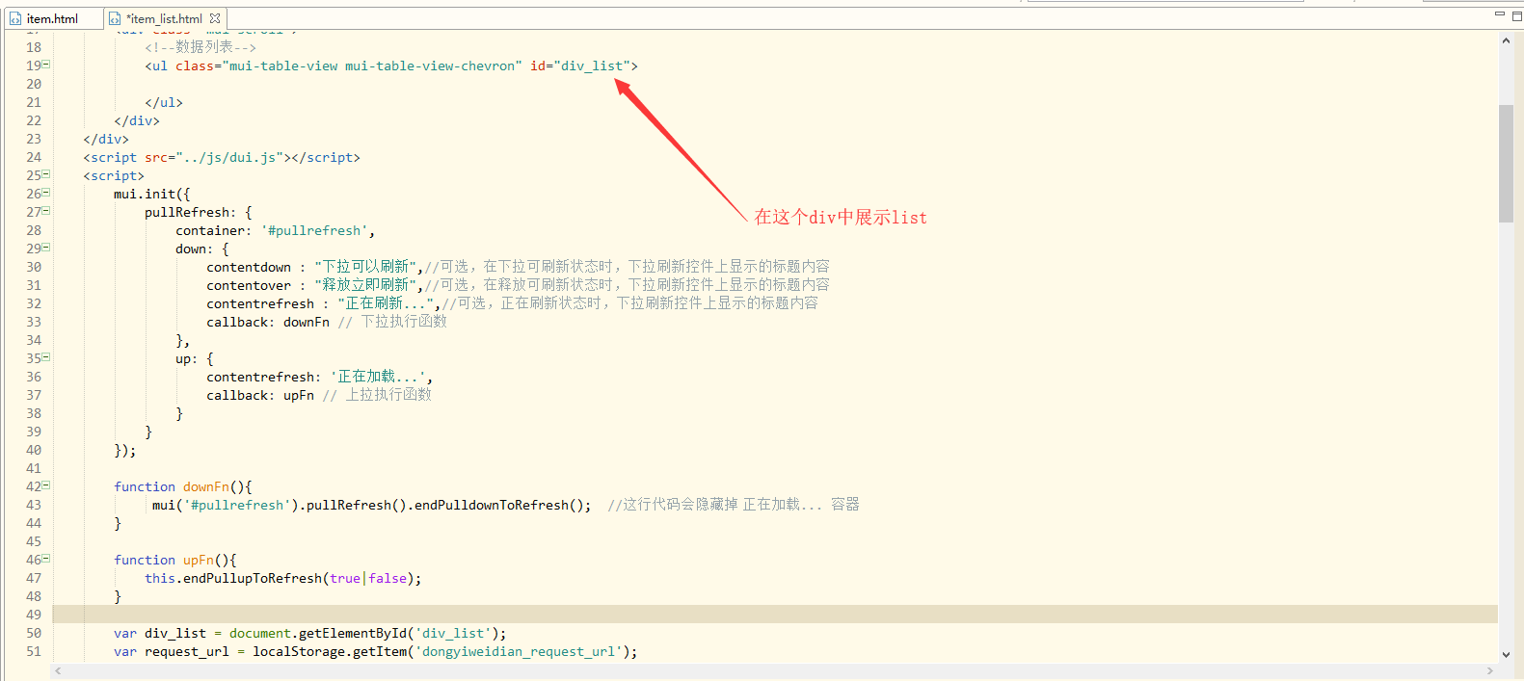This screenshot has height=681, width=1524.
Task: Collapse the mui.init fold at line 26
Action: [46, 193]
